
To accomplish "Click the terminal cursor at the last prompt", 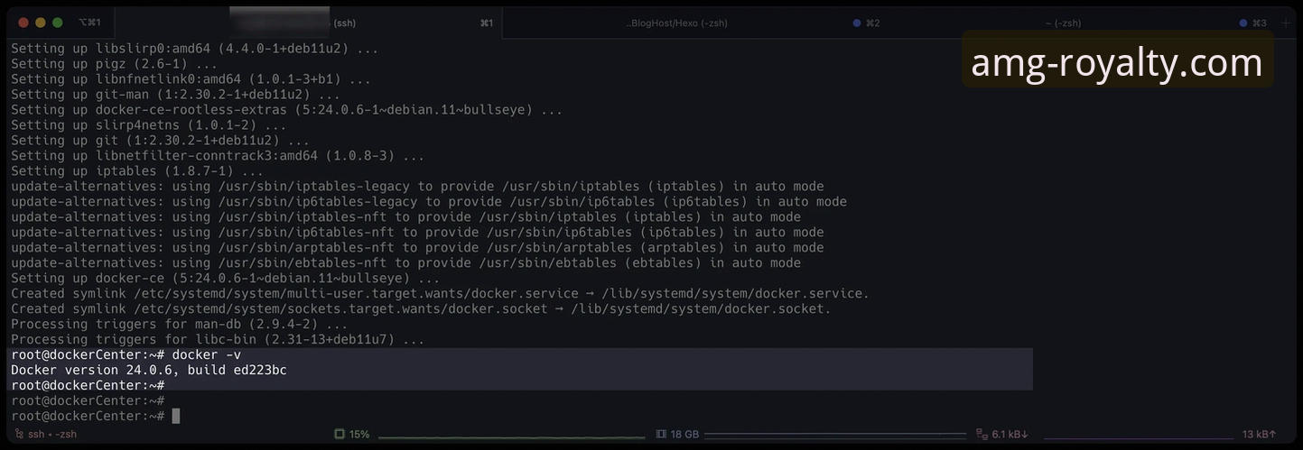I will click(176, 416).
